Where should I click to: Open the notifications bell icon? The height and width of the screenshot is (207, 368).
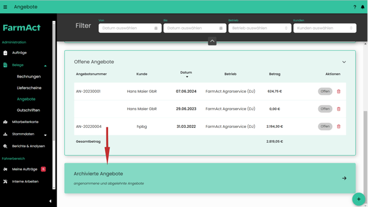click(x=363, y=7)
